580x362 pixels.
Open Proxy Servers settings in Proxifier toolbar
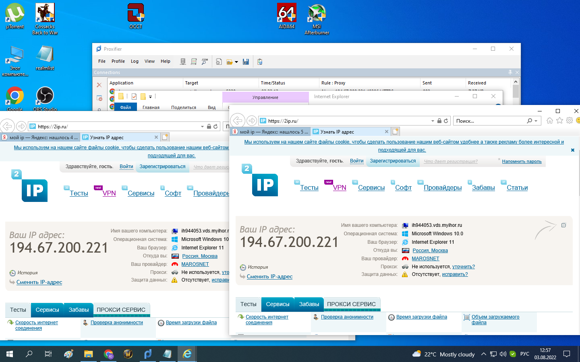[183, 62]
